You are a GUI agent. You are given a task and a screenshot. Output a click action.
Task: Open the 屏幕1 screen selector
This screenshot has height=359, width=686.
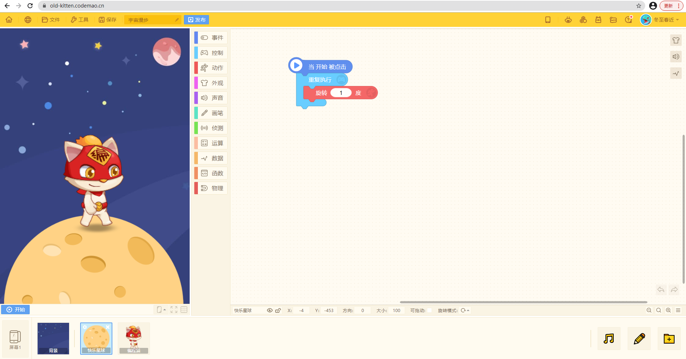pos(15,340)
